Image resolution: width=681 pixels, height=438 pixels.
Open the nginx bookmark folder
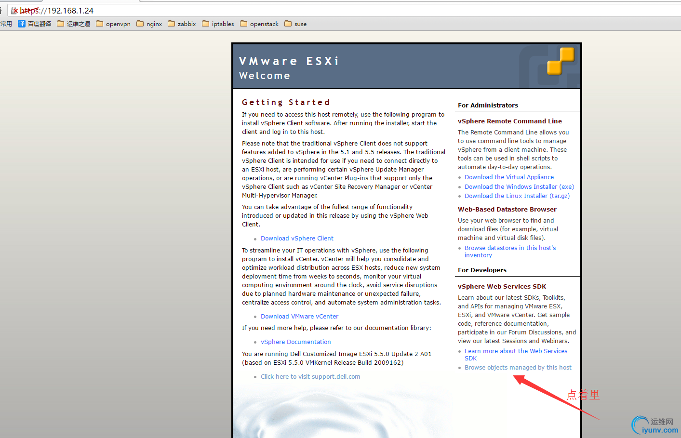[x=149, y=24]
